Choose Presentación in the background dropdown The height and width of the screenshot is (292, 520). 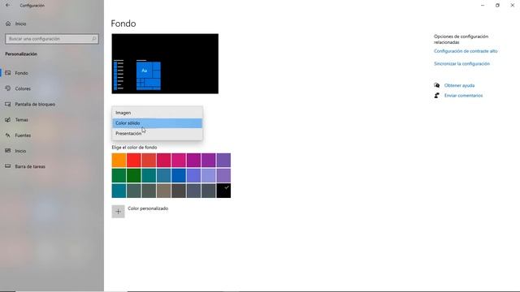[157, 133]
